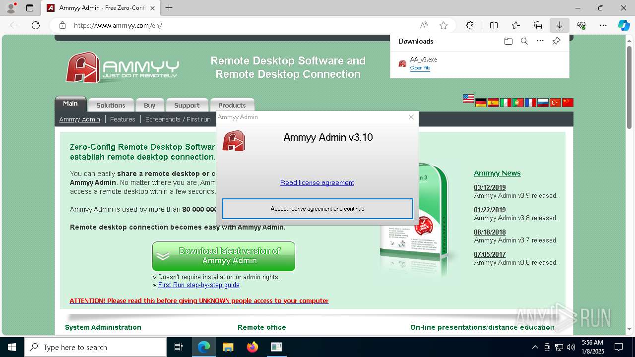
Task: Open the Solutions tab
Action: (x=111, y=105)
